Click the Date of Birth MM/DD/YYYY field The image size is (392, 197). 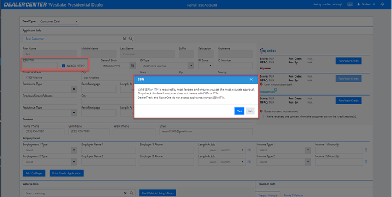115,66
